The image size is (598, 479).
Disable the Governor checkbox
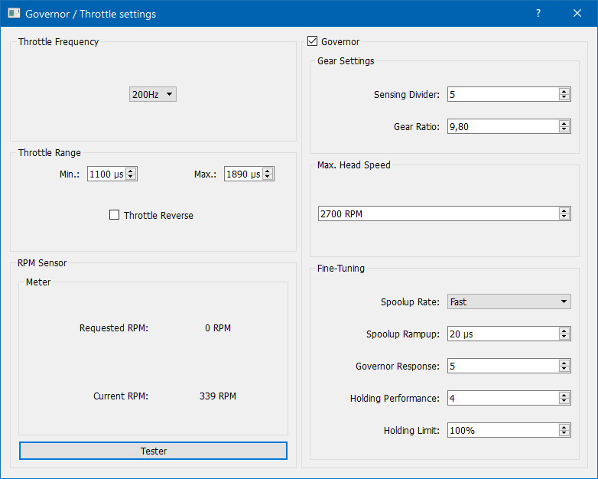pyautogui.click(x=312, y=42)
